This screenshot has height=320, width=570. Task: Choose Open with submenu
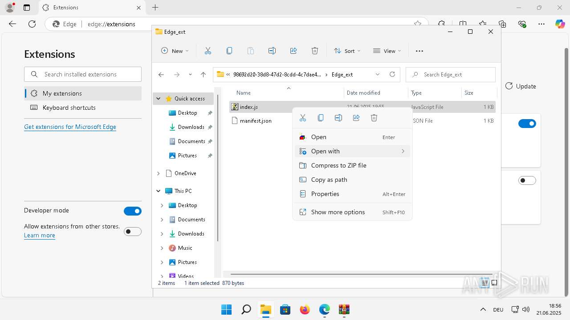[352, 151]
